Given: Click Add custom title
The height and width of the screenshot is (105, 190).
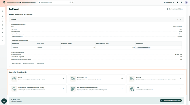Looking at the screenshot, I should pyautogui.click(x=16, y=64).
